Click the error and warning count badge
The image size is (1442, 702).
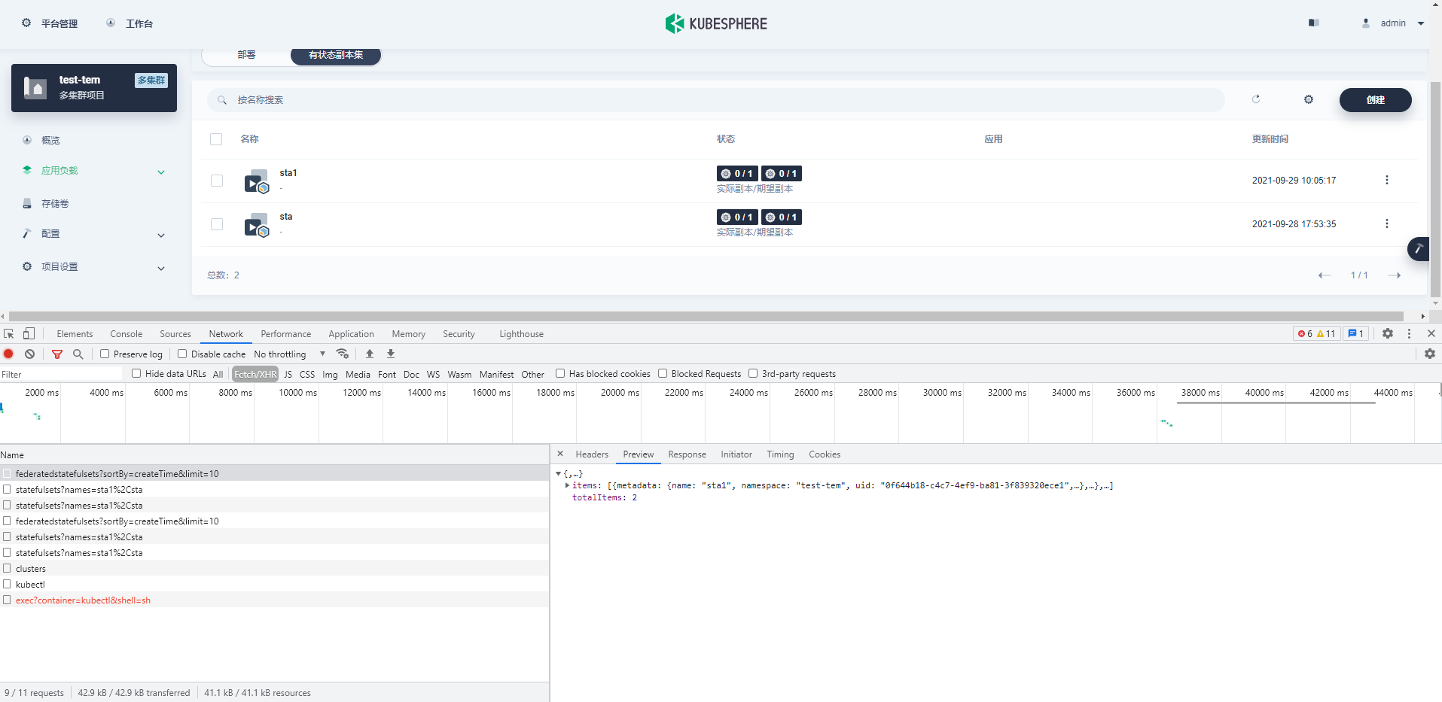coord(1317,333)
